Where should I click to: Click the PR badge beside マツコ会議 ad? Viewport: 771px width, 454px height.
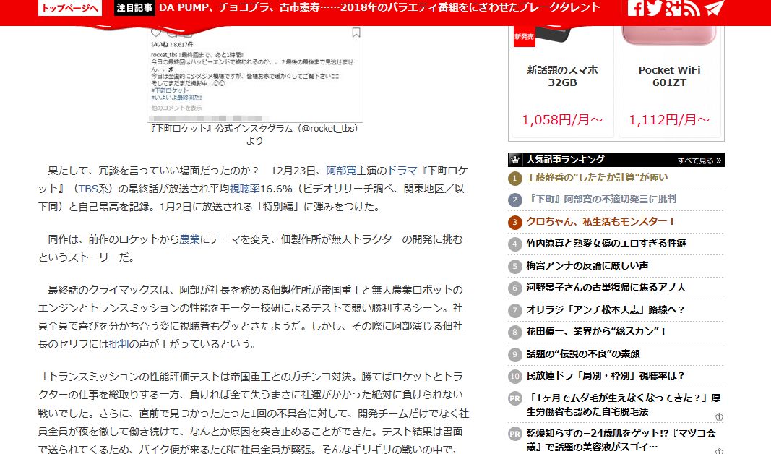514,434
